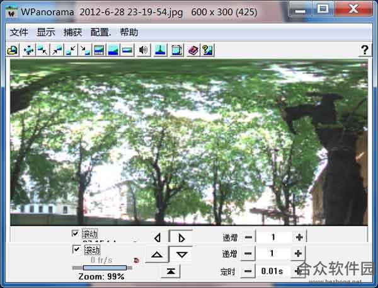Click the film frame capture toolbar icon
This screenshot has width=378, height=288.
[x=176, y=50]
